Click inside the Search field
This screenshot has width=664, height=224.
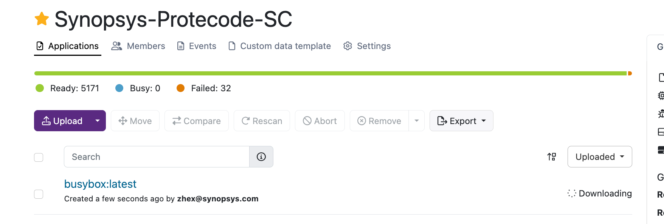151,156
